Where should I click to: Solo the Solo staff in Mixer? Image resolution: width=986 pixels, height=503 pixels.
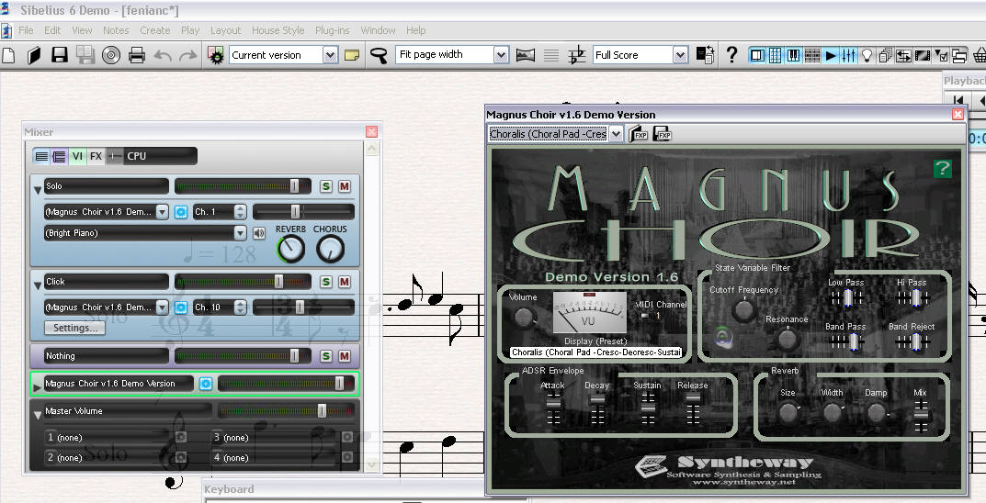[325, 186]
